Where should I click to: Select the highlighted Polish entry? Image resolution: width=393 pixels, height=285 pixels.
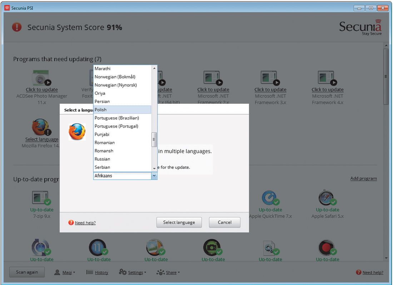pyautogui.click(x=122, y=110)
